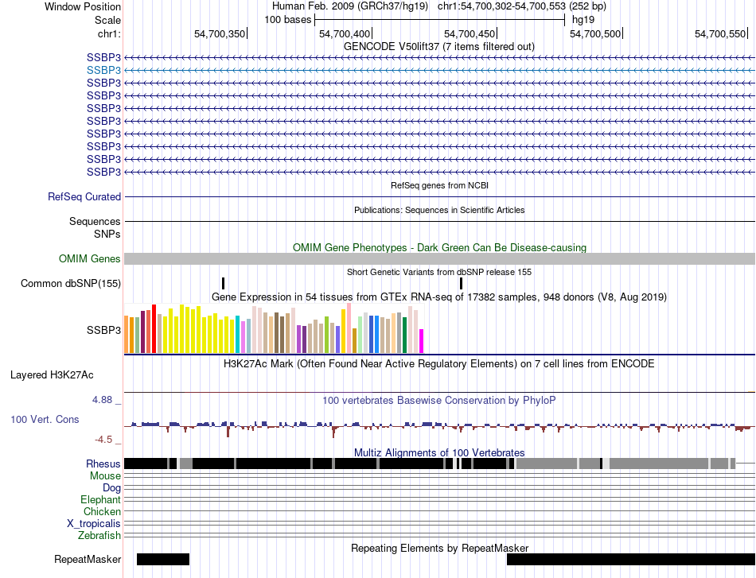Open Short Genetic Variants from dbSNP title

click(439, 272)
